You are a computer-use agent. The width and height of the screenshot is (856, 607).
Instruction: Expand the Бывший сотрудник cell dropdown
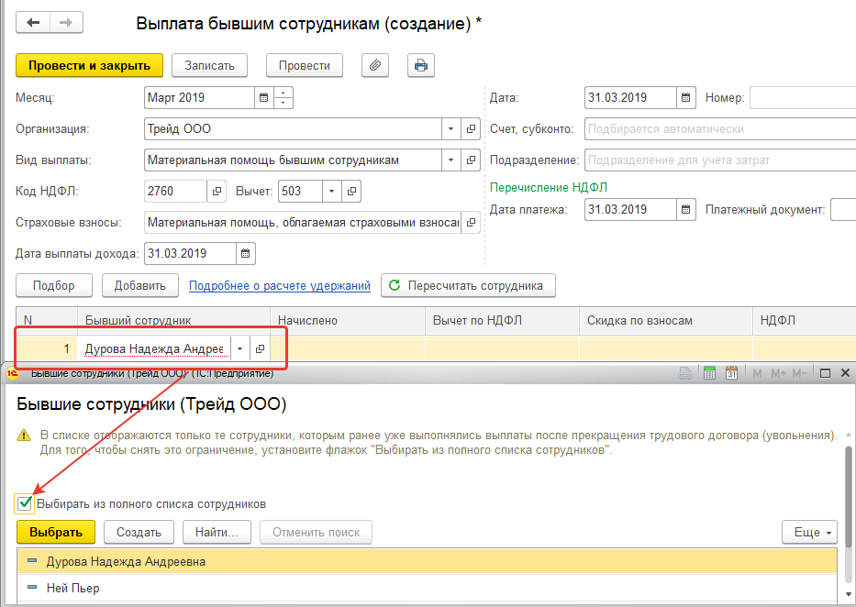pyautogui.click(x=239, y=348)
